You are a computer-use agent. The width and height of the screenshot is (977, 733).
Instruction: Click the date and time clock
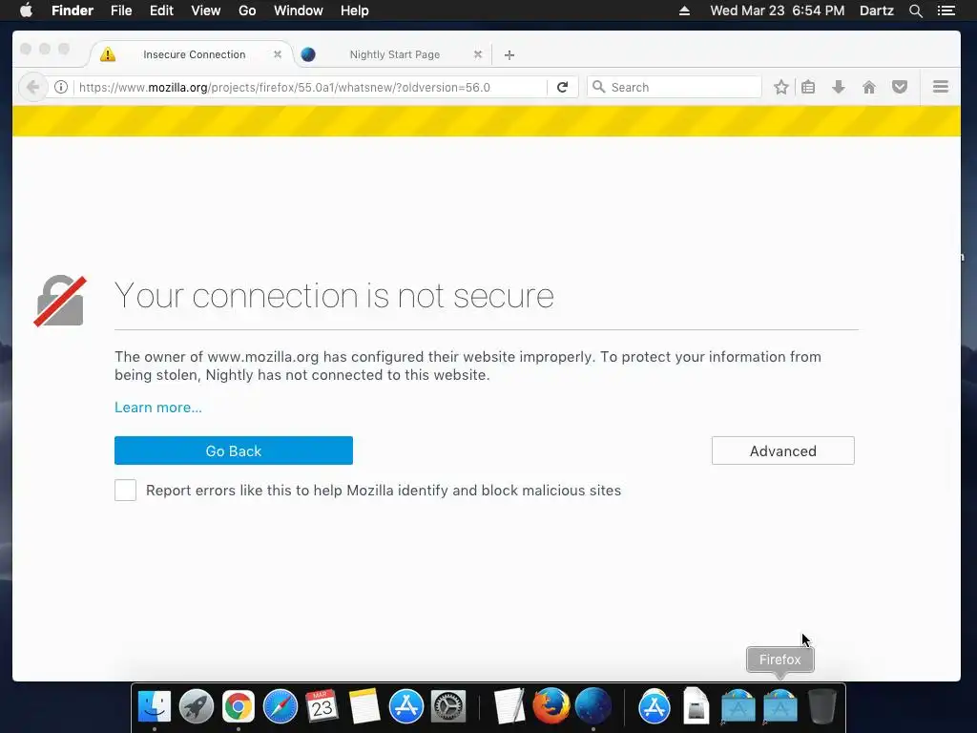[x=778, y=10]
